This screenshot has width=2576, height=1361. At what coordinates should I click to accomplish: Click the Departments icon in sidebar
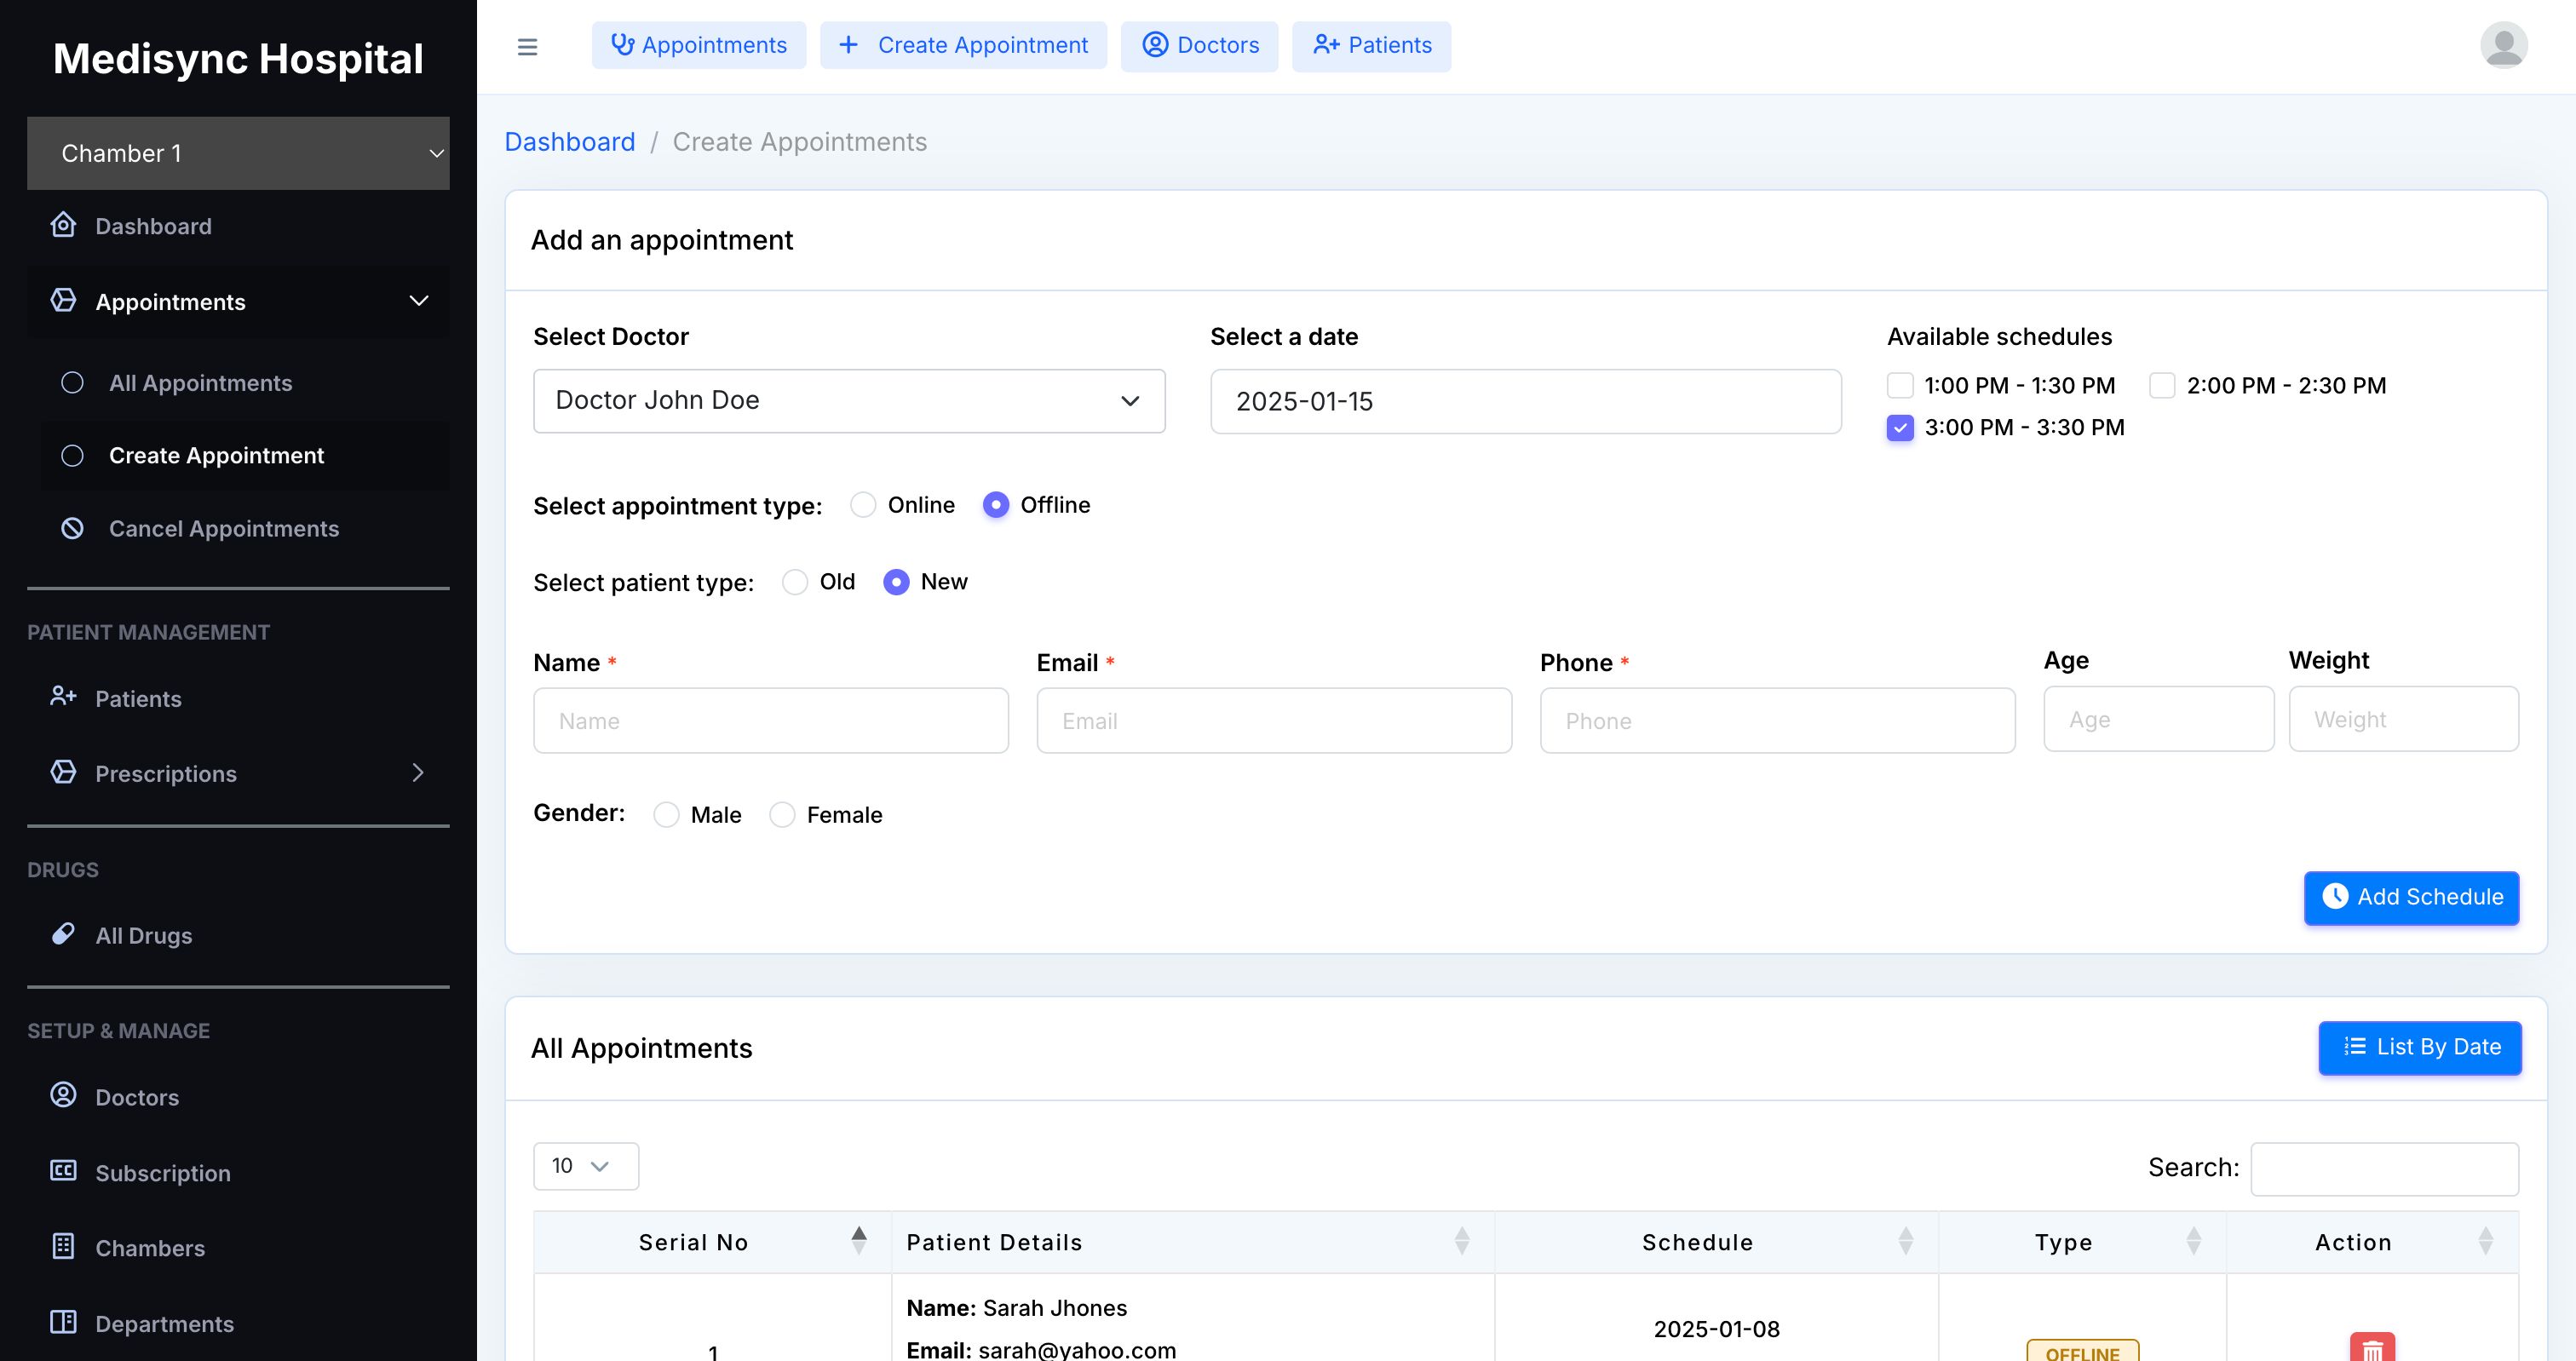(x=63, y=1322)
